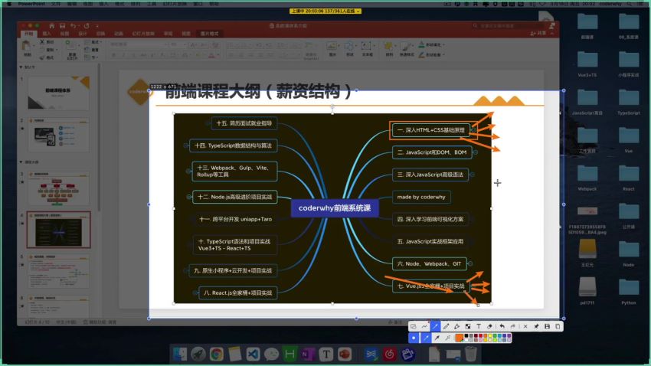Cancel the screenshot with the X icon
This screenshot has height=366, width=651.
point(525,326)
